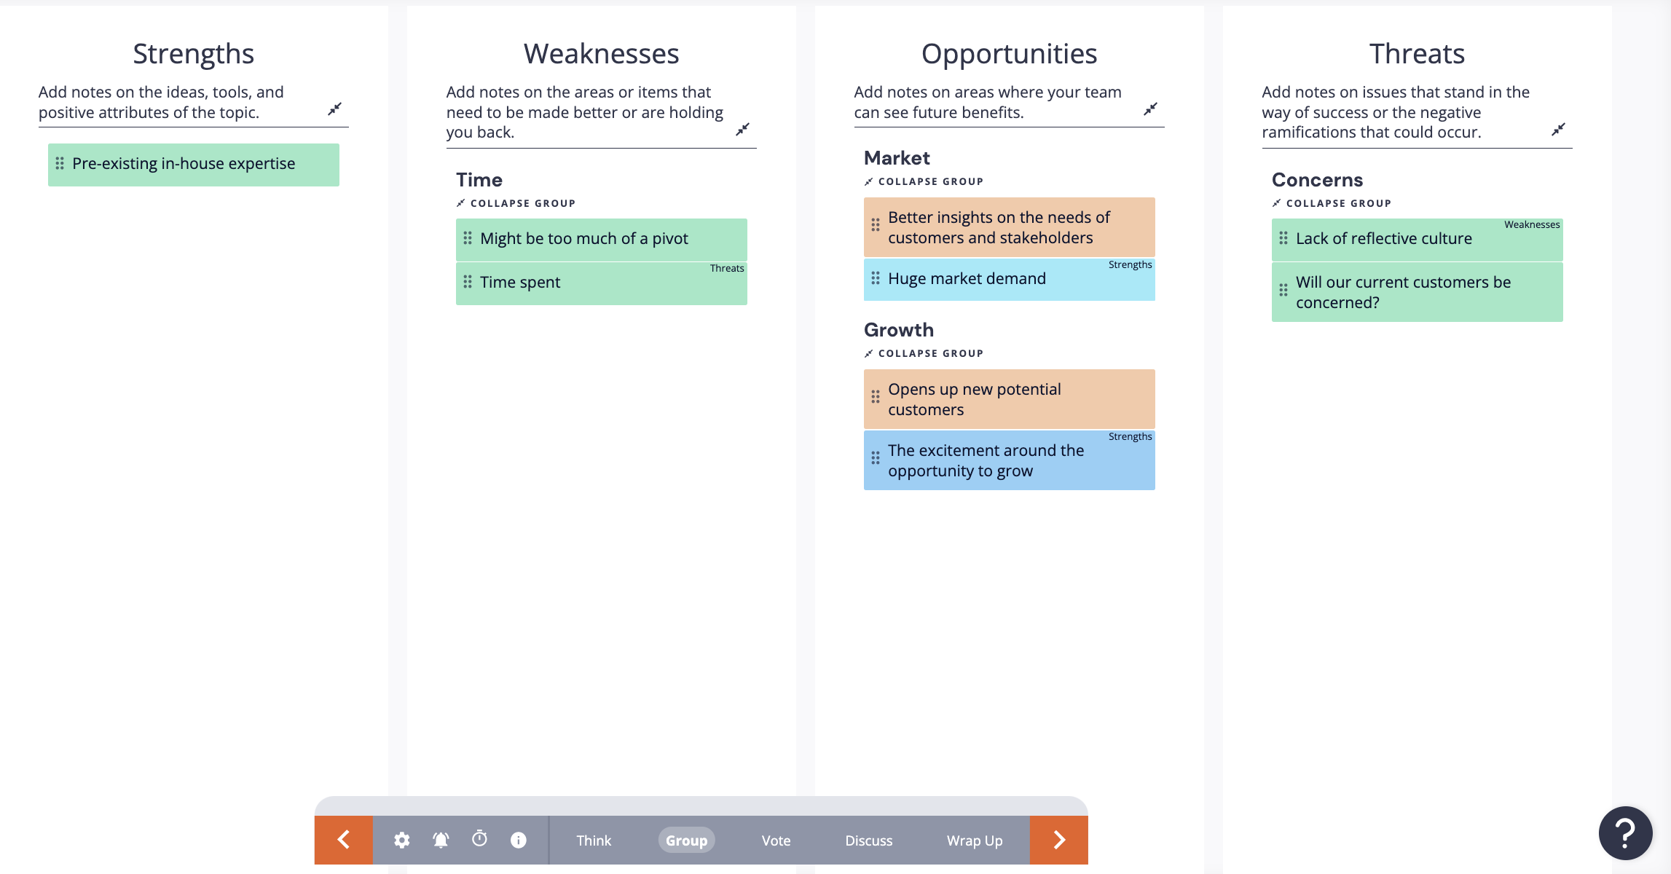Collapse the Threats column description
The image size is (1671, 874).
[1559, 130]
